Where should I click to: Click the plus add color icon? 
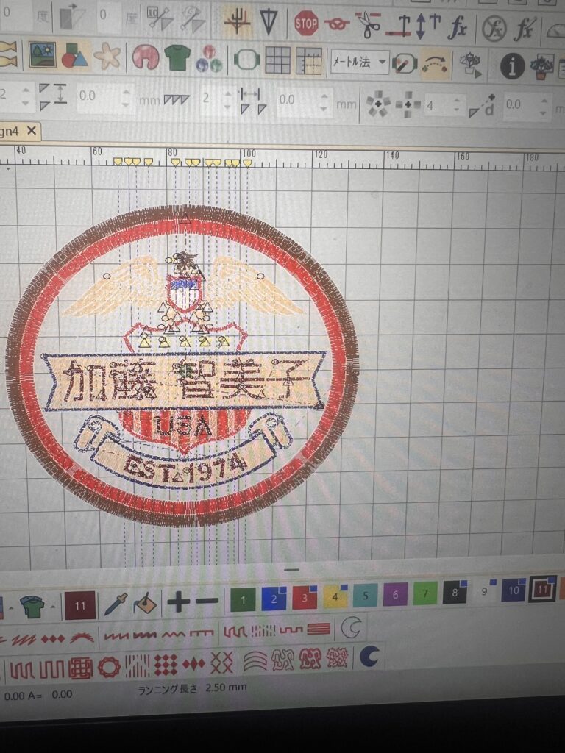tap(178, 602)
